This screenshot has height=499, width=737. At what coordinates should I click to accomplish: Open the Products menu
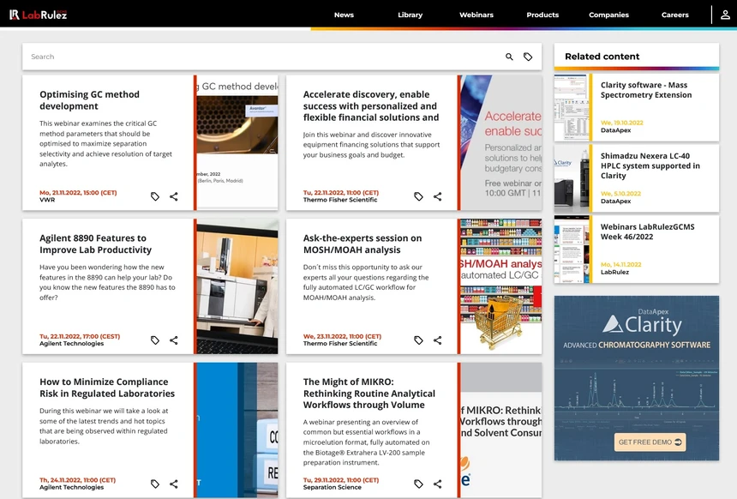pos(542,15)
